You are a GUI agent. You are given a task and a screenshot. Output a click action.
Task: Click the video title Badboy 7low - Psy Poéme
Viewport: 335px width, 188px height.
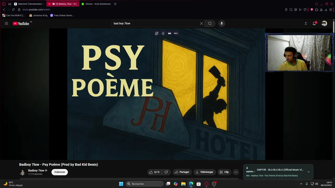pyautogui.click(x=58, y=164)
